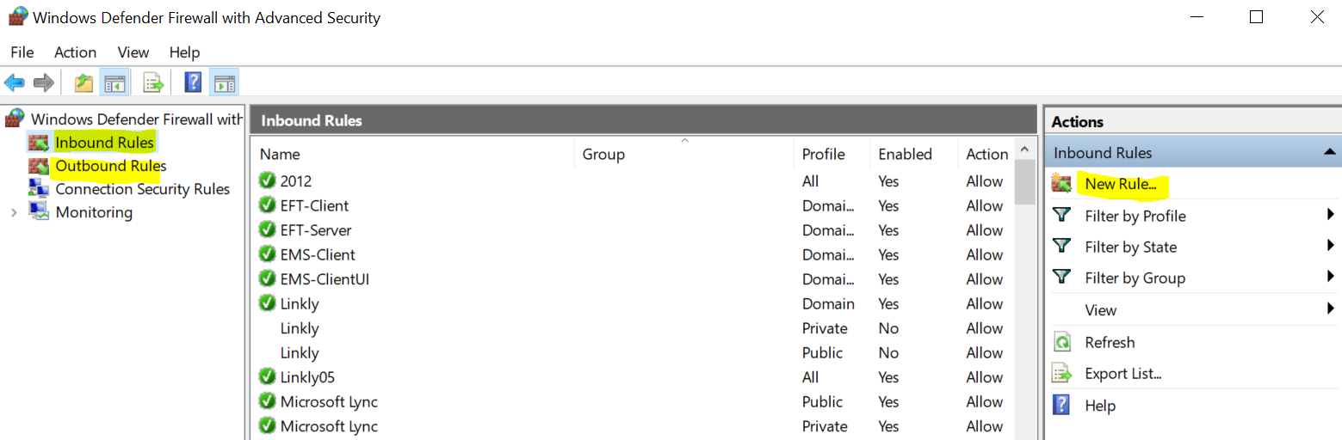Click the Inbound Rules tree icon
The width and height of the screenshot is (1342, 440).
point(39,142)
